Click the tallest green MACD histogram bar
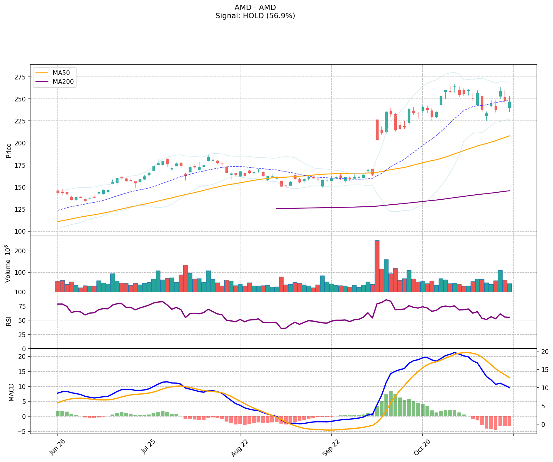The image size is (553, 462). point(391,403)
